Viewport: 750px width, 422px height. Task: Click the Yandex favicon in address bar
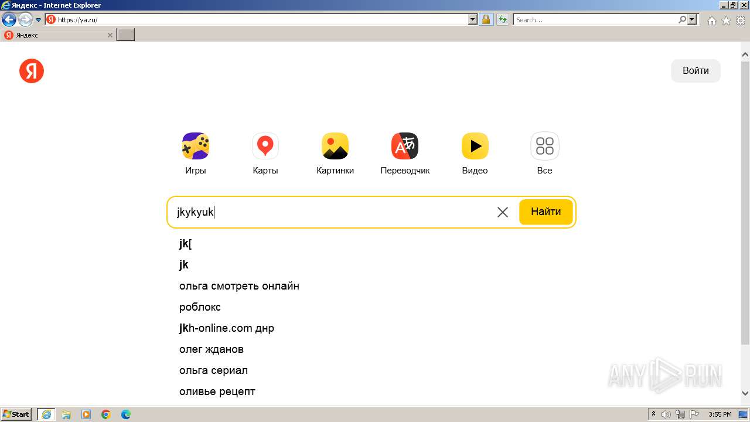[x=51, y=19]
